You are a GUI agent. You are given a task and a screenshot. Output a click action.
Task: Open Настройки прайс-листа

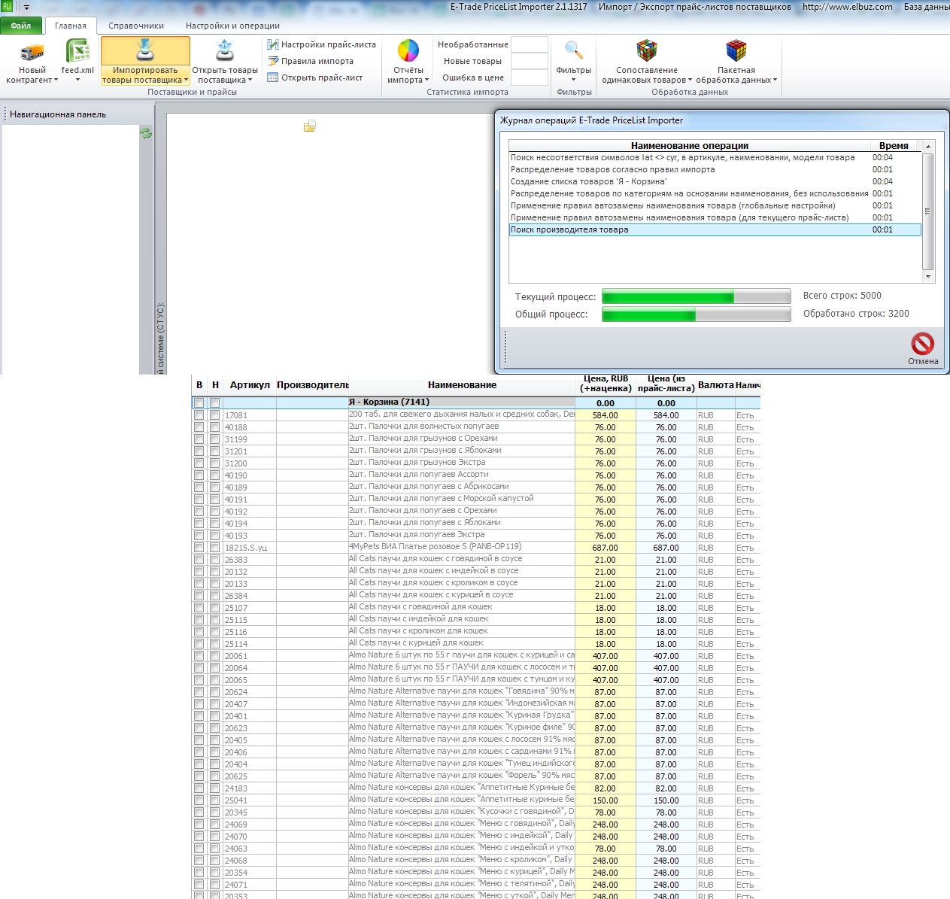321,44
